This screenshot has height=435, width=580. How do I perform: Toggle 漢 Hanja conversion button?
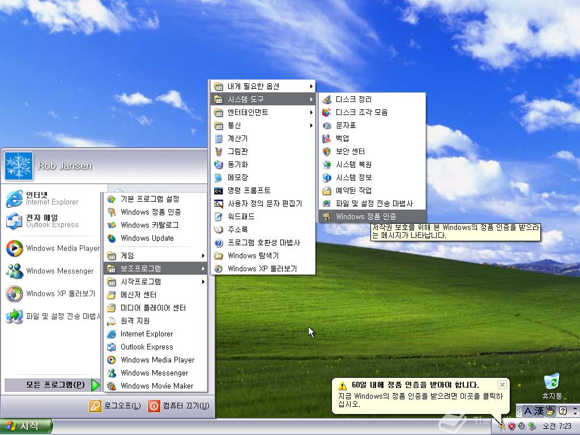[539, 411]
